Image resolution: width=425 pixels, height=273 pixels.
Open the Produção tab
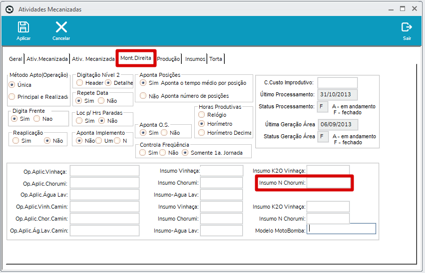coord(168,59)
